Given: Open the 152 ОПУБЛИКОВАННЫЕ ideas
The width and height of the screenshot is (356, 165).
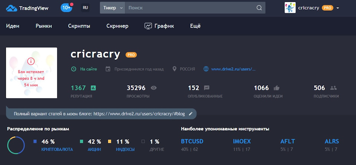Looking at the screenshot, I should (x=205, y=91).
